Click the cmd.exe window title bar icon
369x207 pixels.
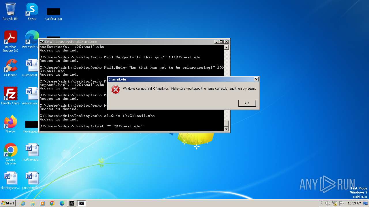42,42
